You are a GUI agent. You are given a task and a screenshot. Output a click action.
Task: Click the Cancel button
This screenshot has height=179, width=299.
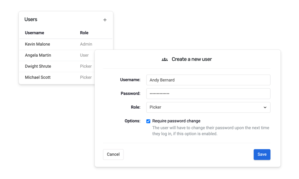coord(113,155)
